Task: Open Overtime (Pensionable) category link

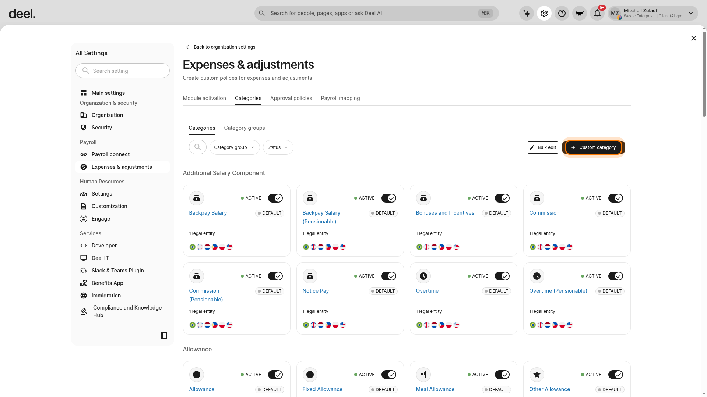Action: [558, 291]
